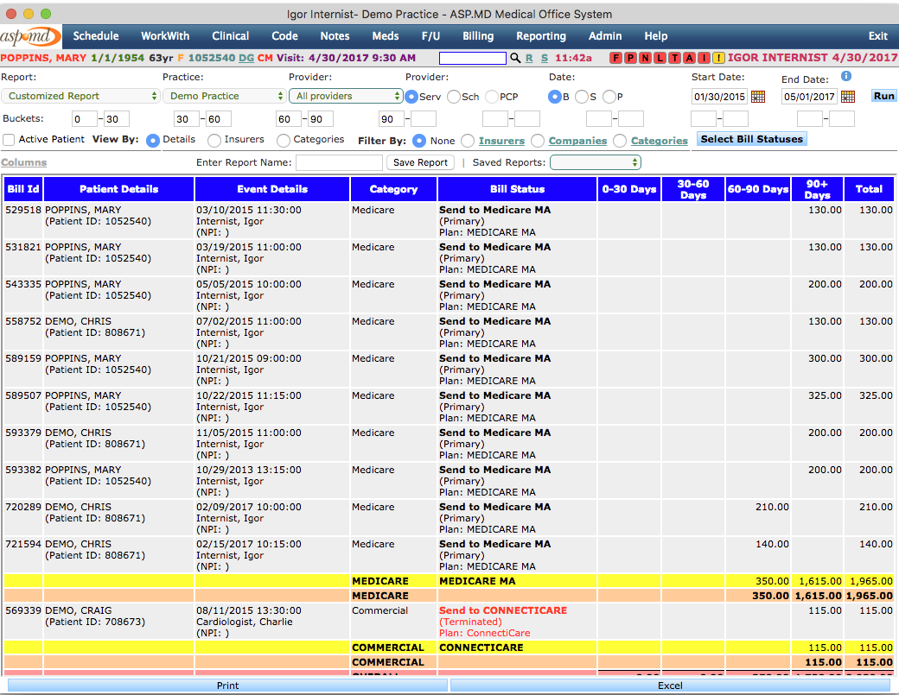This screenshot has width=899, height=695.
Task: Click the Save Report button
Action: [420, 162]
